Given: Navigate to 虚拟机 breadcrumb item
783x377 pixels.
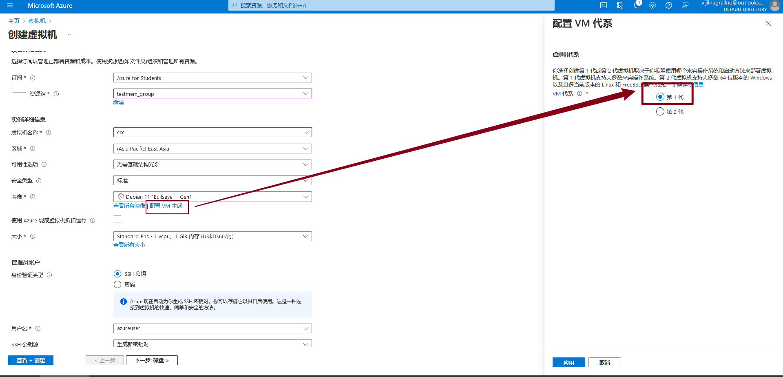Looking at the screenshot, I should (x=37, y=21).
